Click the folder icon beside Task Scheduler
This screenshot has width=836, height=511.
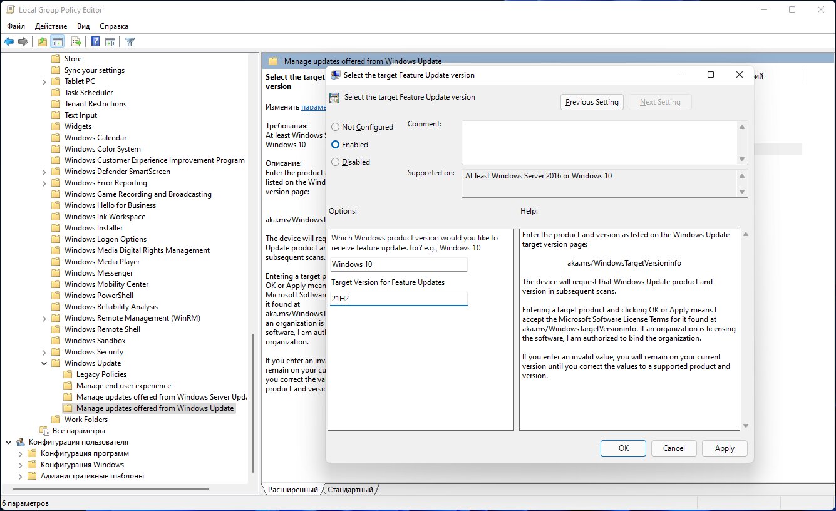click(56, 93)
